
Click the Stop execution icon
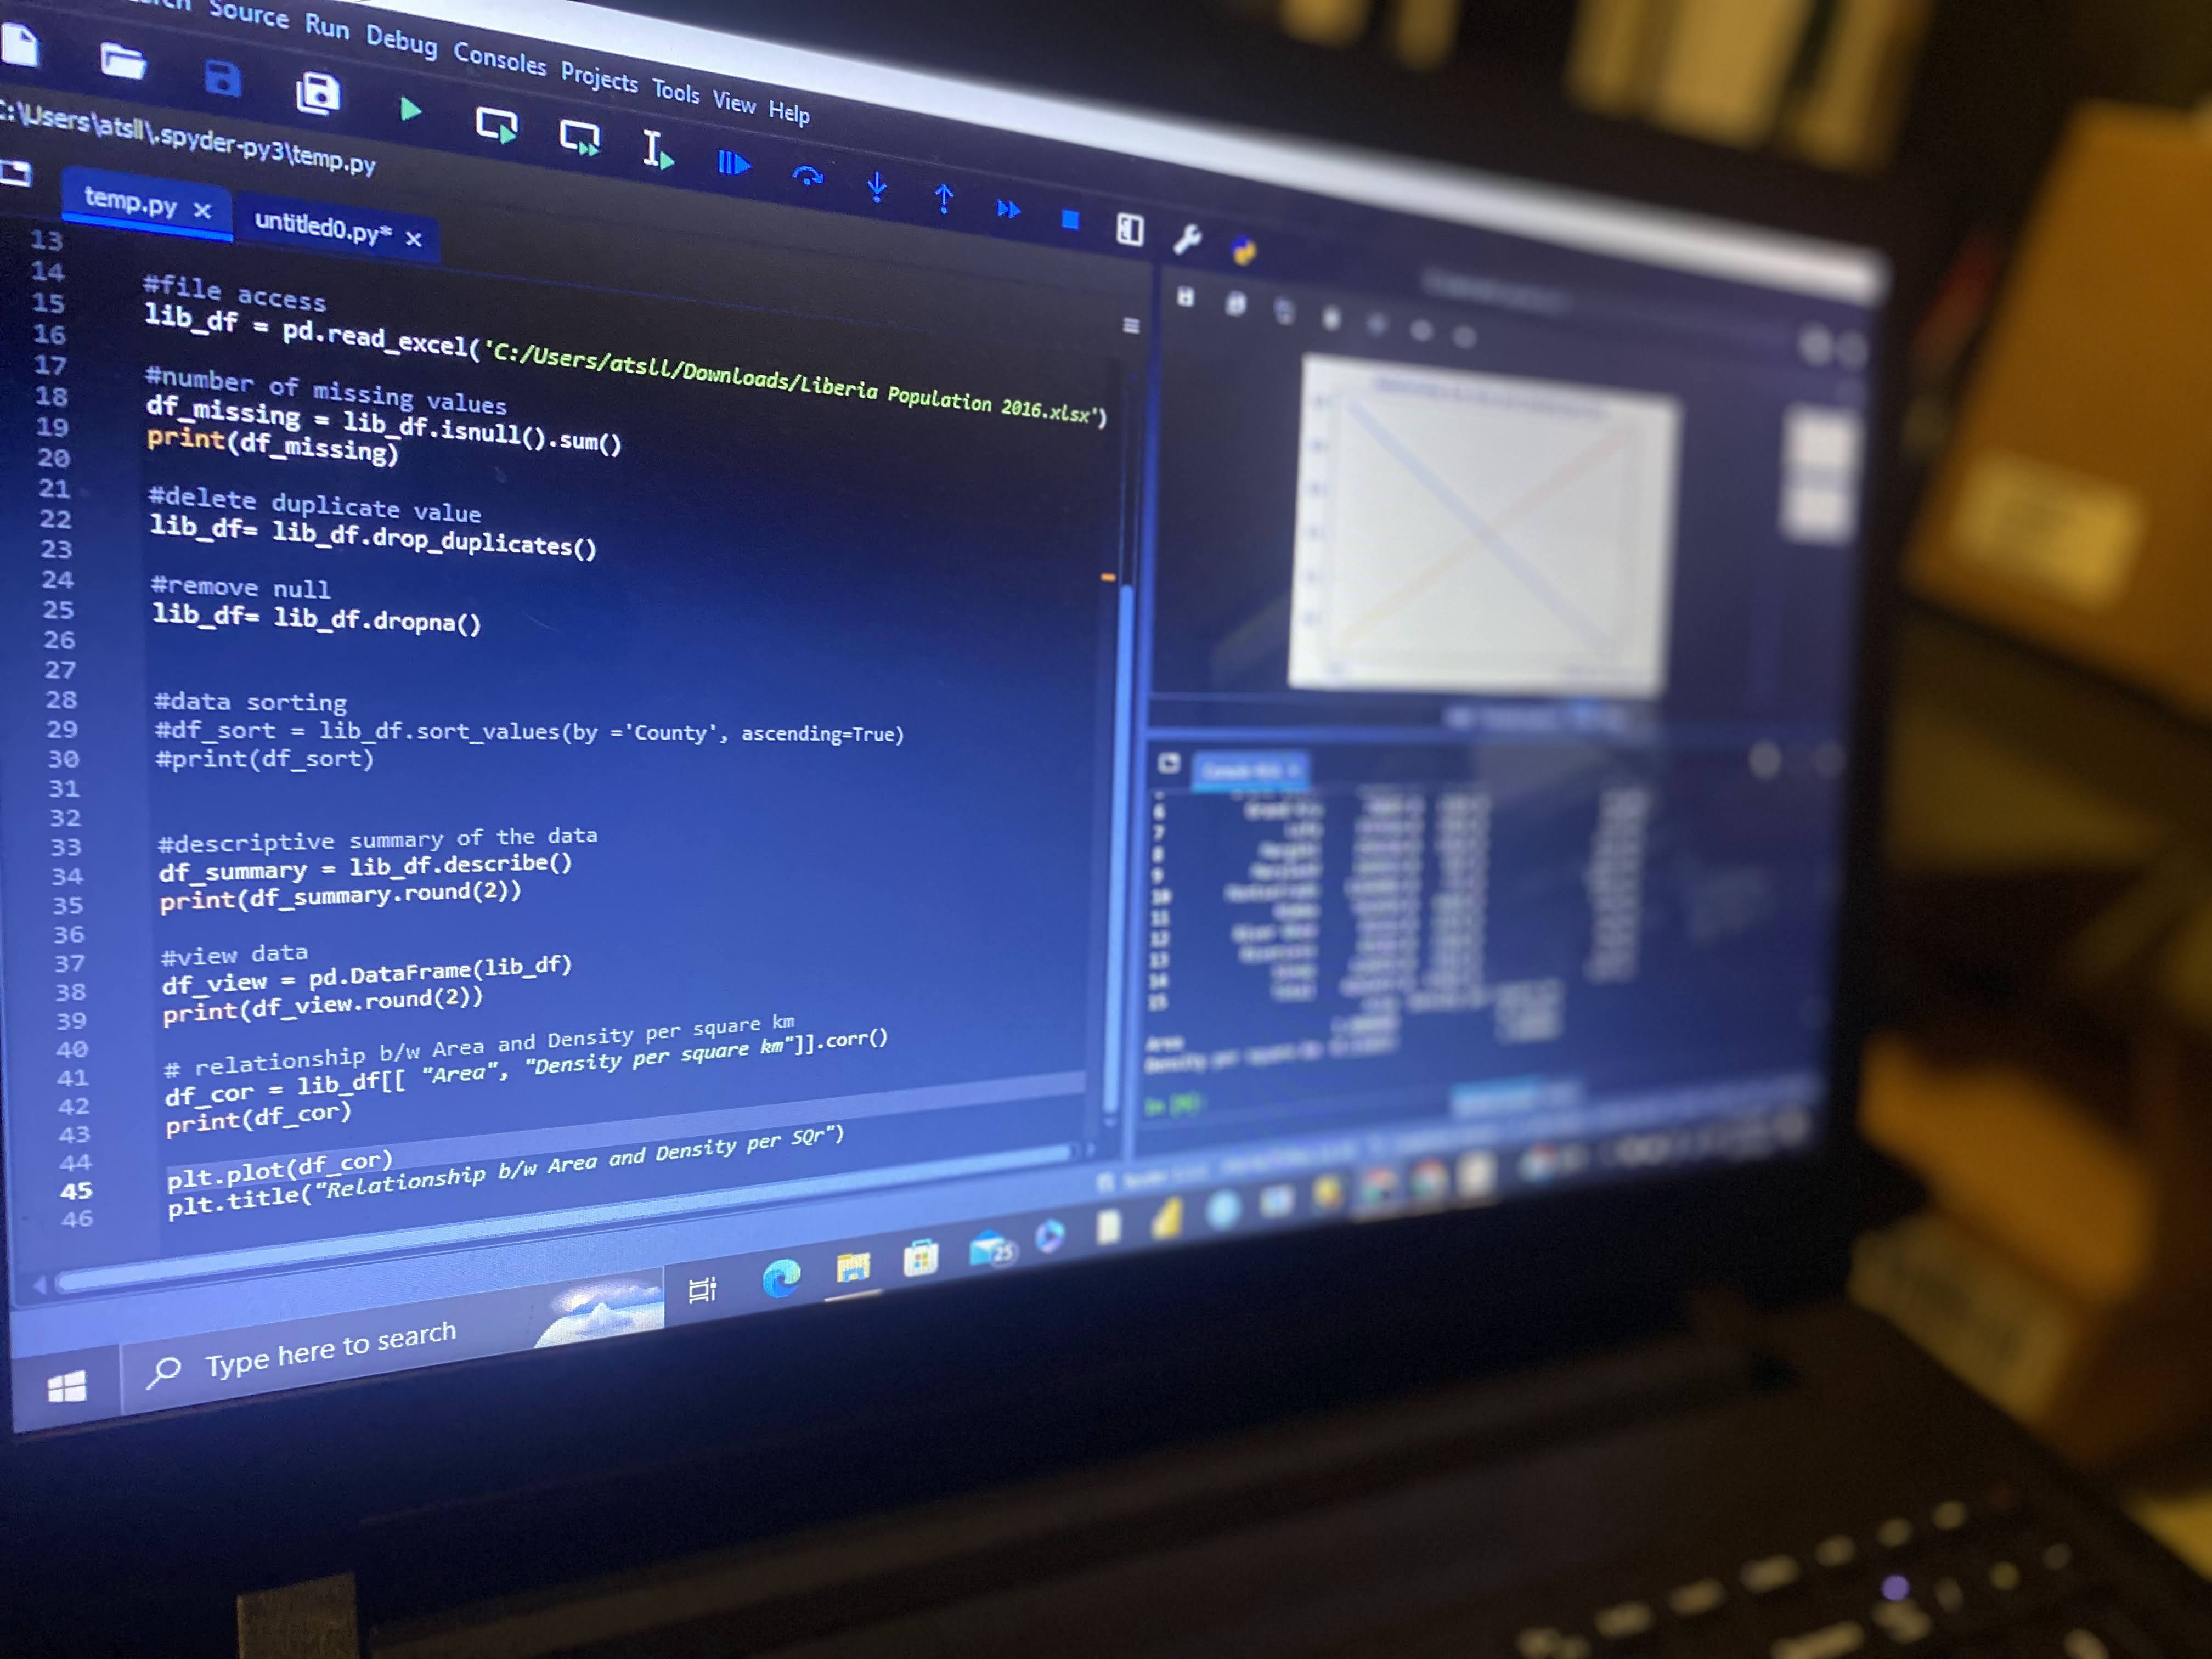coord(1069,213)
